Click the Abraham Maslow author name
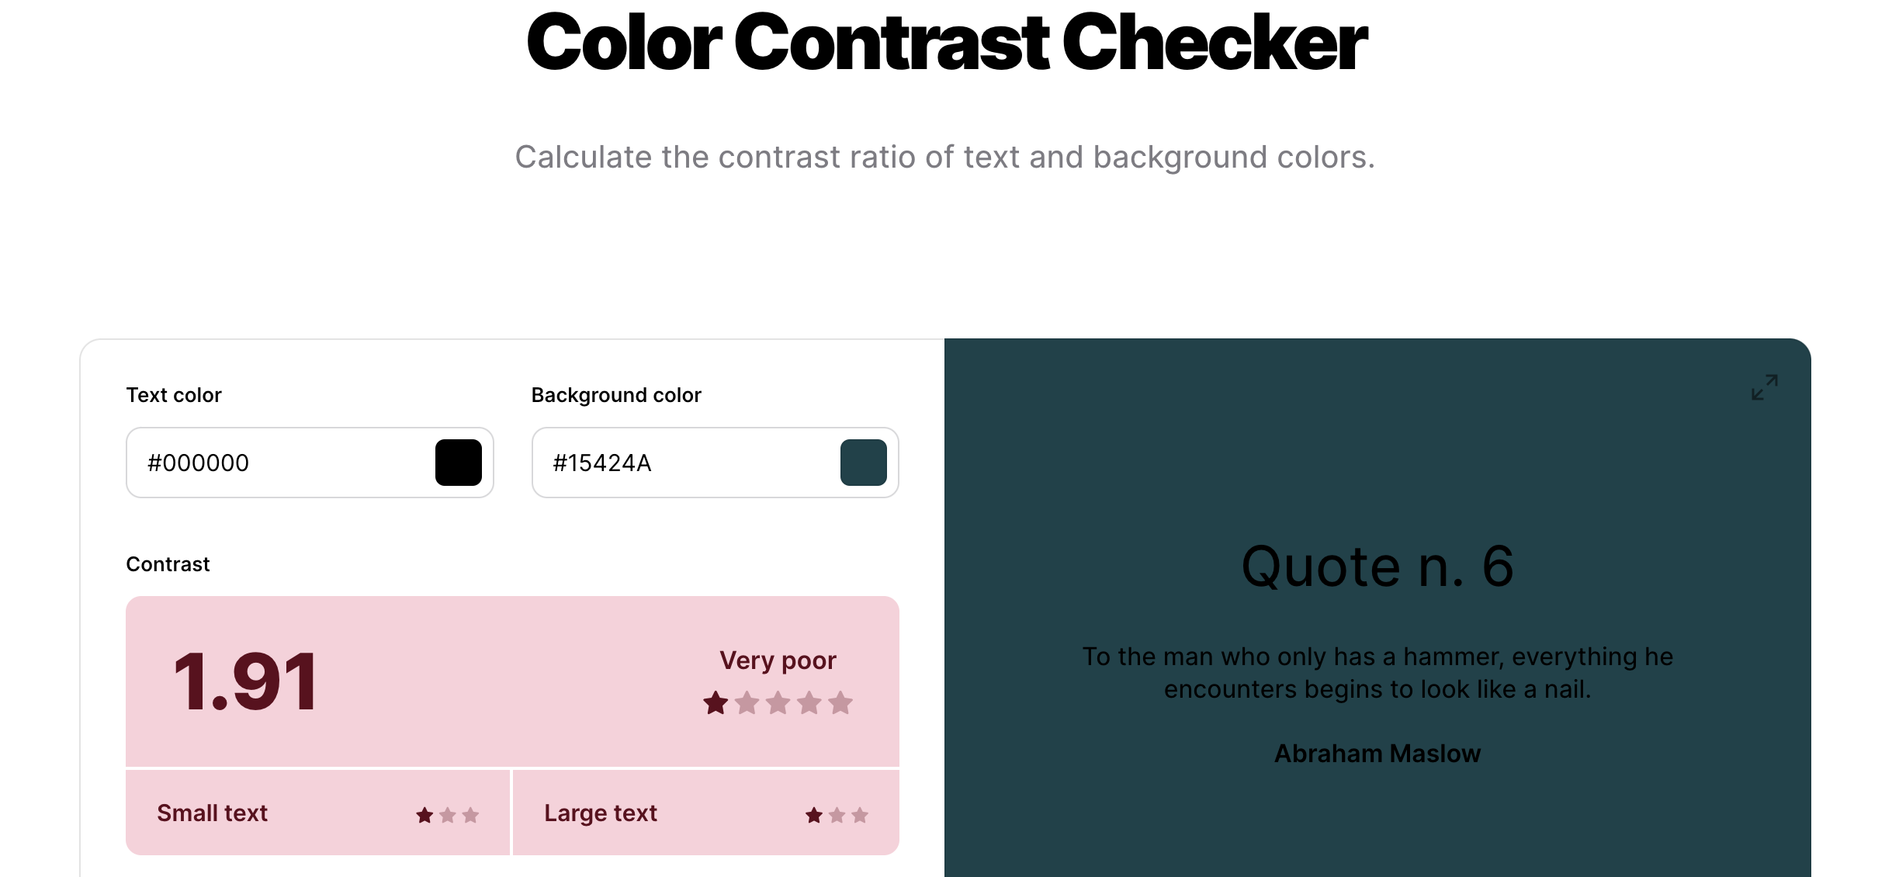 (1377, 754)
